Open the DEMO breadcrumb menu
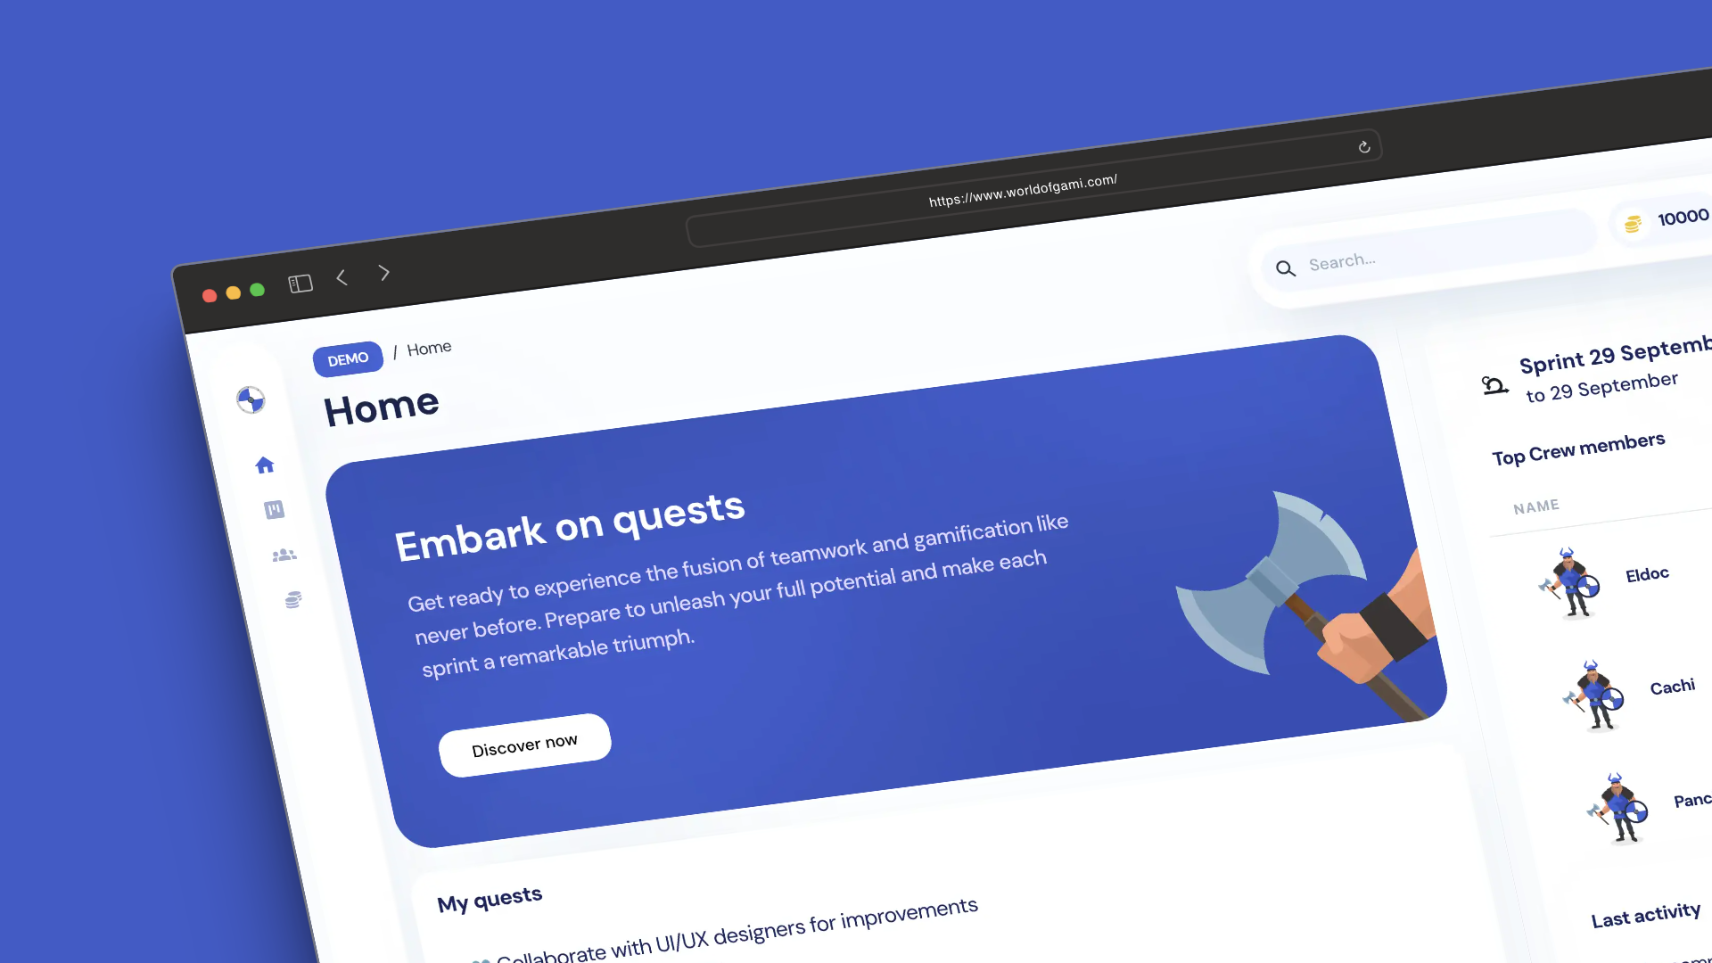This screenshot has height=963, width=1712. (x=348, y=358)
